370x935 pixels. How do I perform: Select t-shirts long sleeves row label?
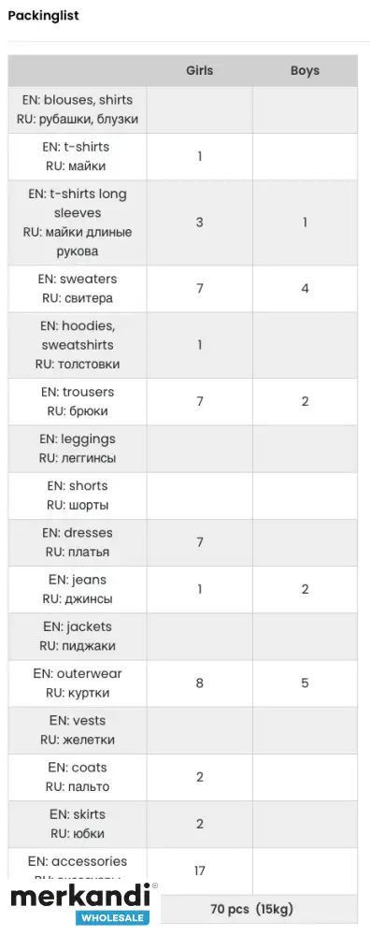pyautogui.click(x=78, y=223)
